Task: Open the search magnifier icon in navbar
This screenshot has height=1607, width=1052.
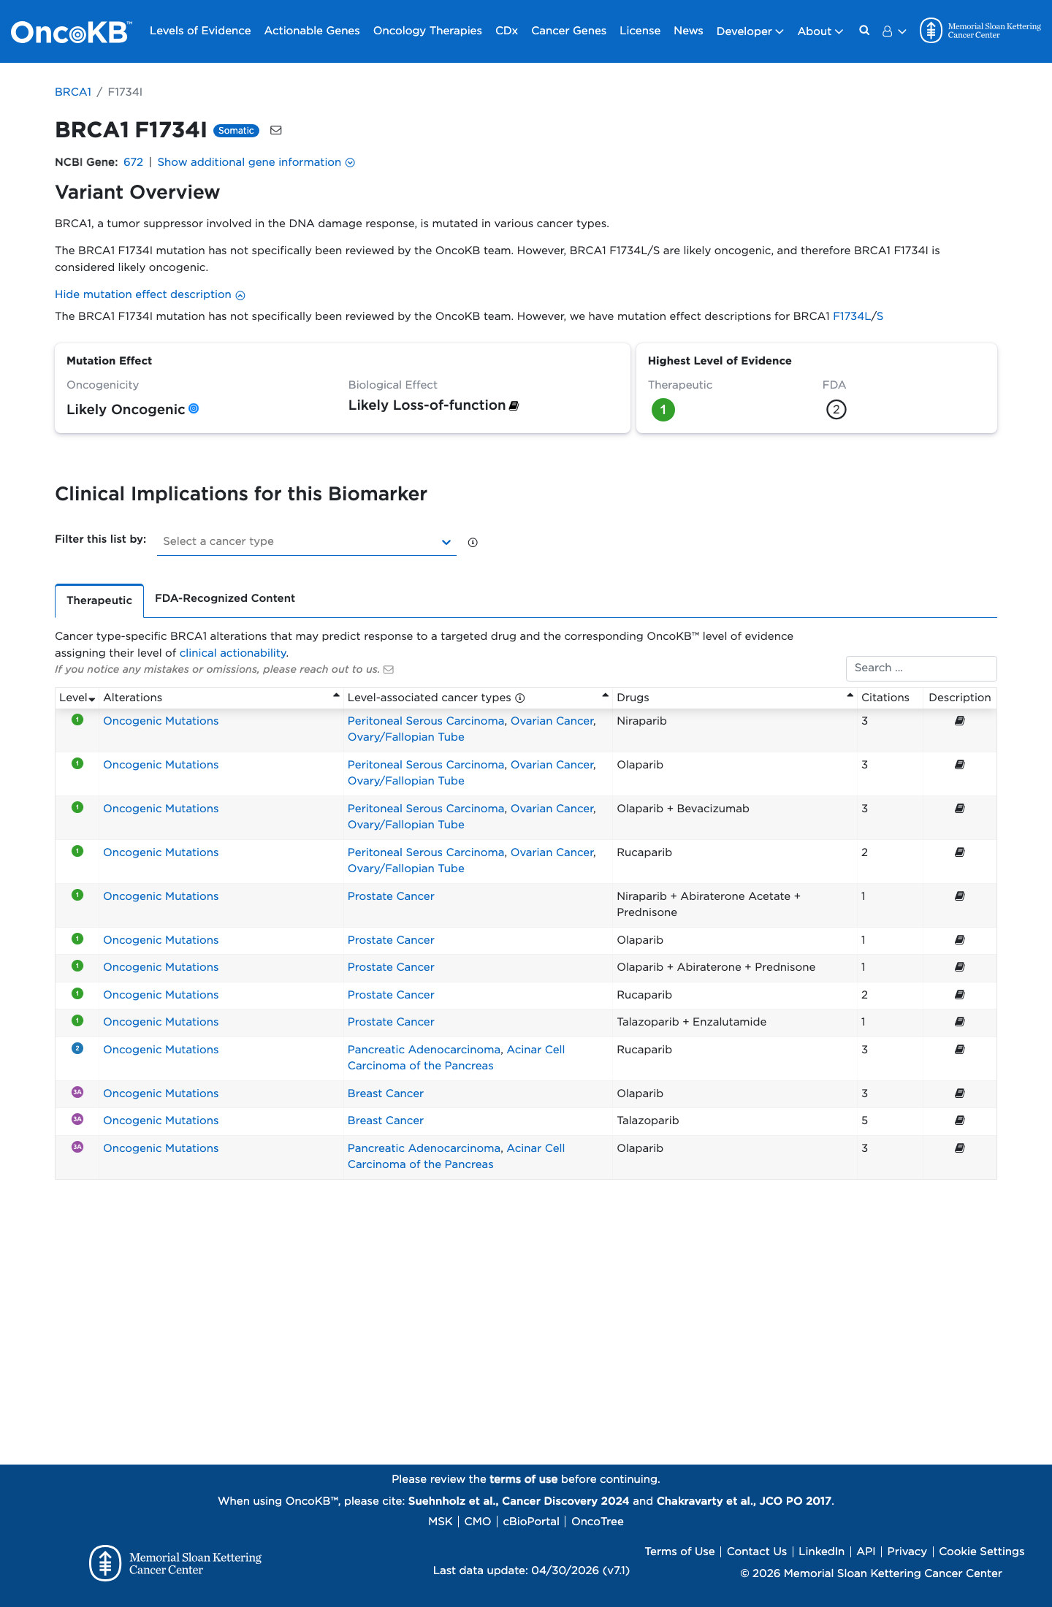Action: coord(864,31)
